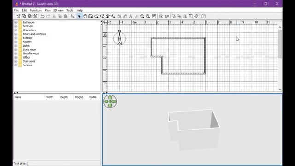Expand the Miscellaneous catalog folder
295x166 pixels.
16,53
